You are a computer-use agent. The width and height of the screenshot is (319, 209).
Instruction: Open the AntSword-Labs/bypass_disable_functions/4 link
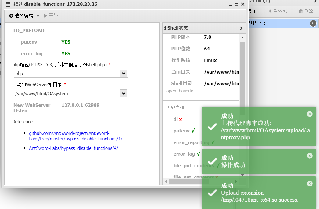point(73,148)
